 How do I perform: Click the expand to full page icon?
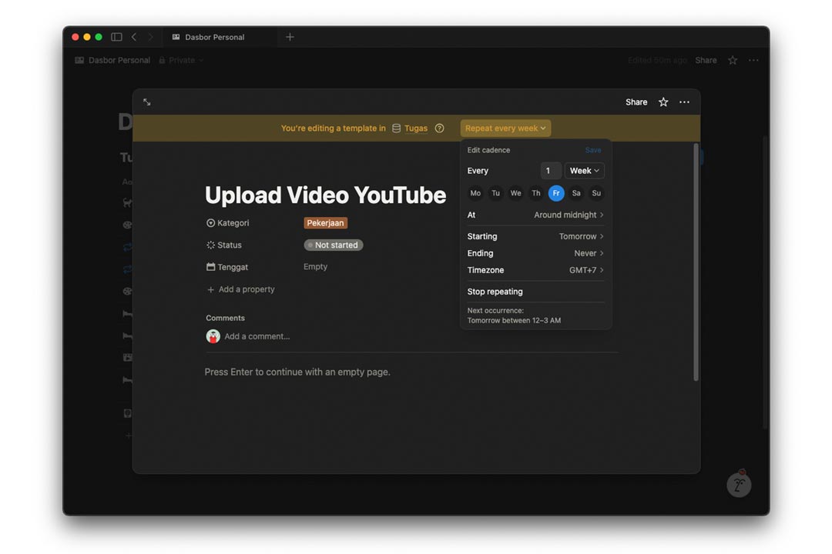(x=146, y=102)
